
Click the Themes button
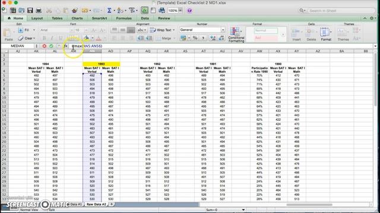click(343, 34)
